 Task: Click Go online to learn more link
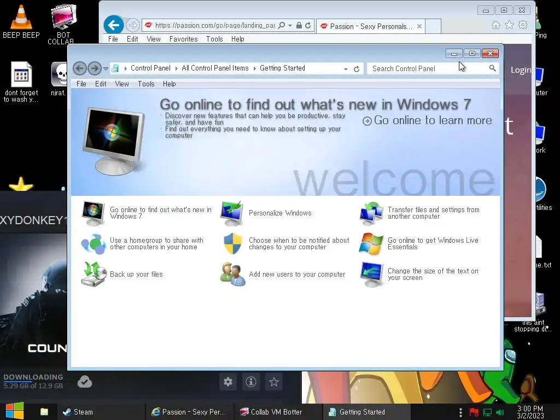[428, 121]
